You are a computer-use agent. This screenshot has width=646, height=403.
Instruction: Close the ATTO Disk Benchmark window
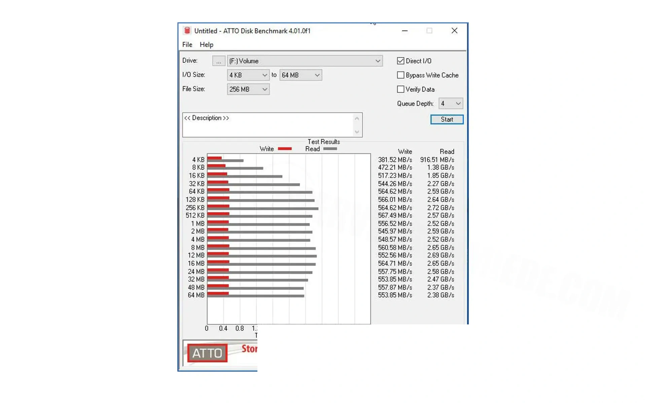tap(454, 31)
